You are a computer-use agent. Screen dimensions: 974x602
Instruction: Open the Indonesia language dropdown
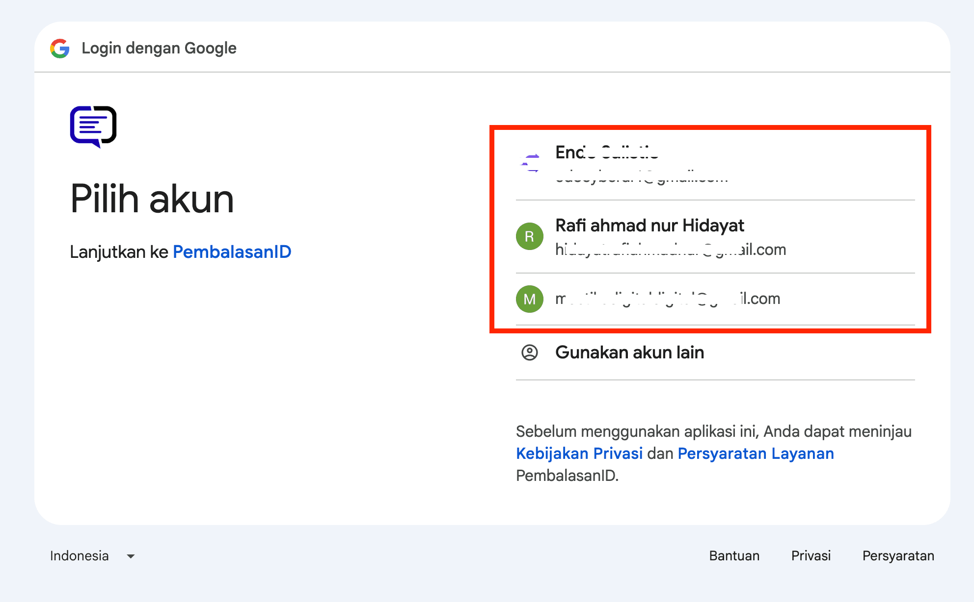click(92, 556)
